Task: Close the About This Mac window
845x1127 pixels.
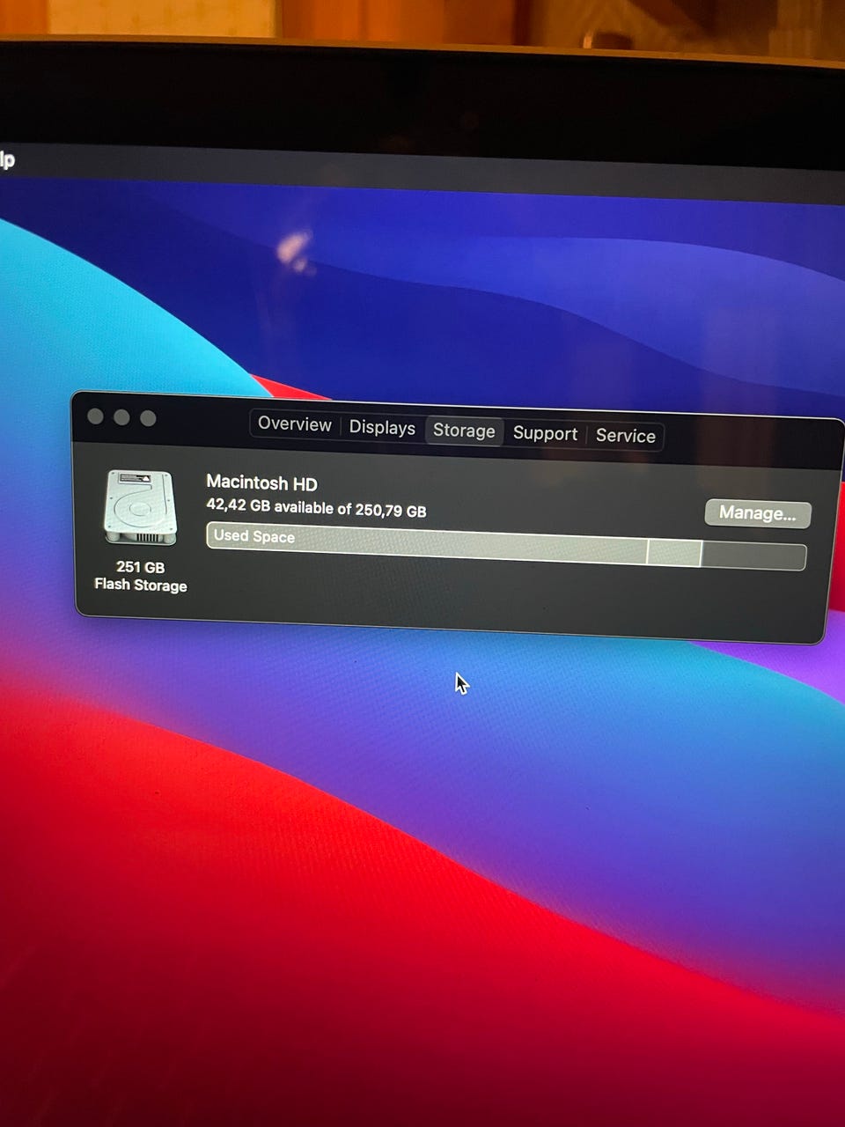Action: (96, 416)
